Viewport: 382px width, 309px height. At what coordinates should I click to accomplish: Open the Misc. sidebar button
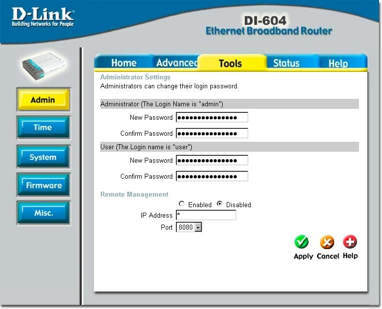point(43,213)
